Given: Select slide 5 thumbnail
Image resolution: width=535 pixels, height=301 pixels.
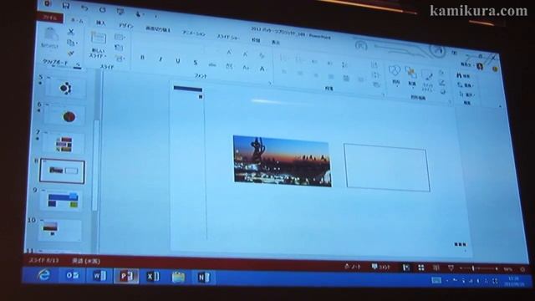Looking at the screenshot, I should click(x=65, y=89).
